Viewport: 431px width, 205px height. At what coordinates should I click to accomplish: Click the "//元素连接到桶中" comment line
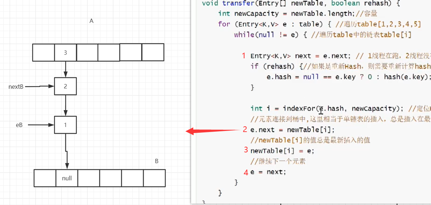click(341, 119)
